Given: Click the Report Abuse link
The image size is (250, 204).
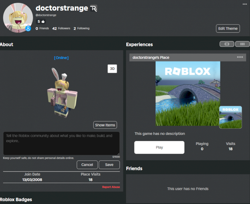Looking at the screenshot, I should (111, 187).
